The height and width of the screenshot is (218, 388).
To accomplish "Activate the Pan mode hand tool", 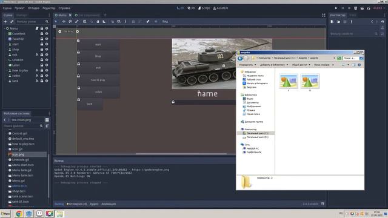I will (98, 22).
